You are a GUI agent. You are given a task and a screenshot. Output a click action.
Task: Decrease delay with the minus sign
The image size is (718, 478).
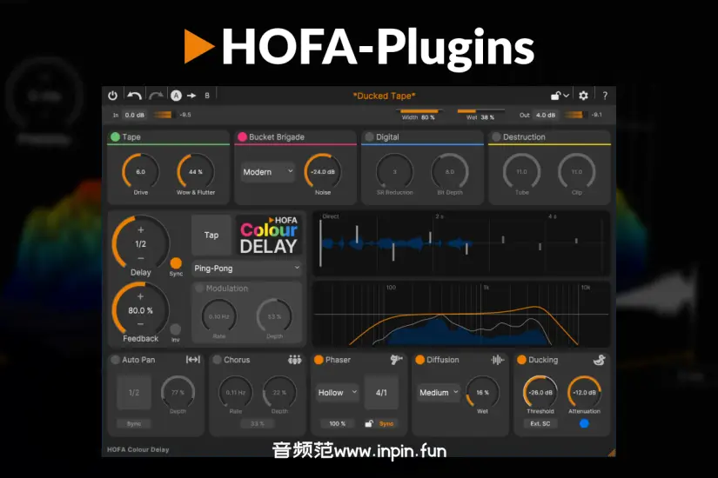point(141,258)
